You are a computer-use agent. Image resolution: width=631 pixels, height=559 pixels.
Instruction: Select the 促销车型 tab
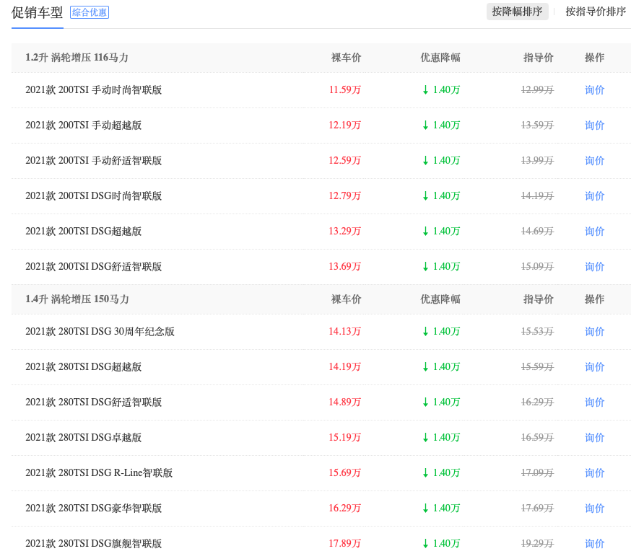tap(37, 12)
